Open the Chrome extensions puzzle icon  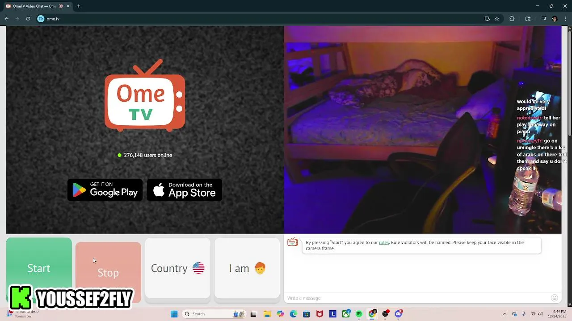[512, 19]
